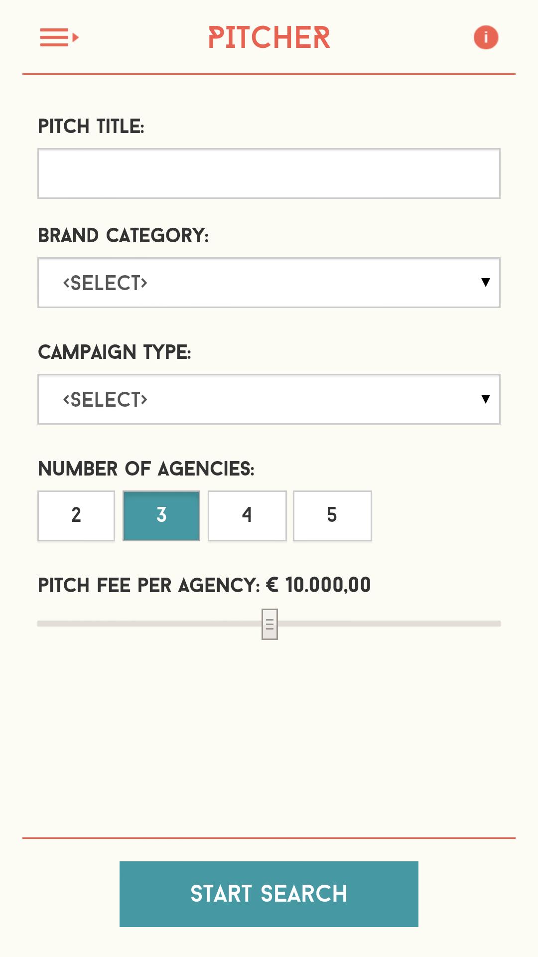Click the Brand Category dropdown arrow
This screenshot has height=957, width=538.
(x=486, y=283)
